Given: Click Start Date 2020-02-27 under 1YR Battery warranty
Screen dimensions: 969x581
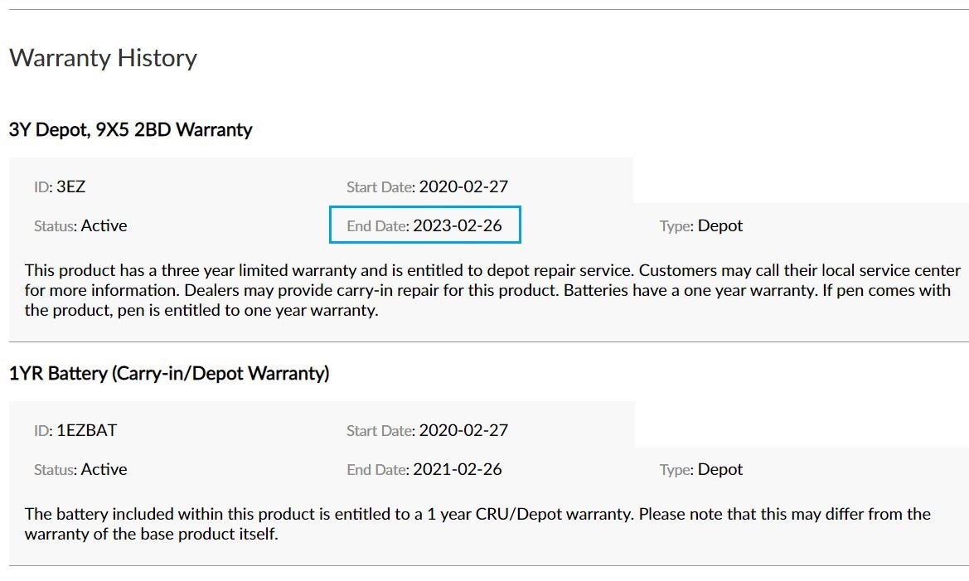Looking at the screenshot, I should 427,430.
